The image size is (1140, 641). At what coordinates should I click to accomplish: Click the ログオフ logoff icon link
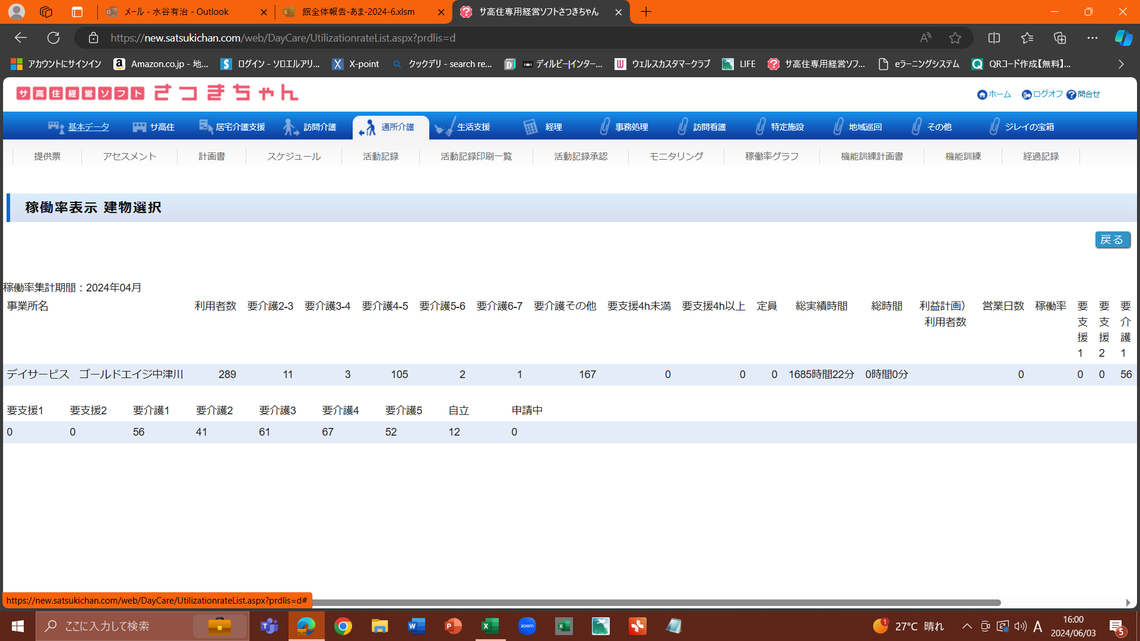tap(1027, 95)
